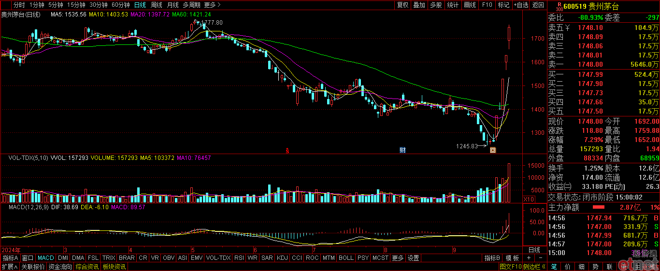Open 综合资讯 news tab
The height and width of the screenshot is (271, 660).
pyautogui.click(x=87, y=266)
